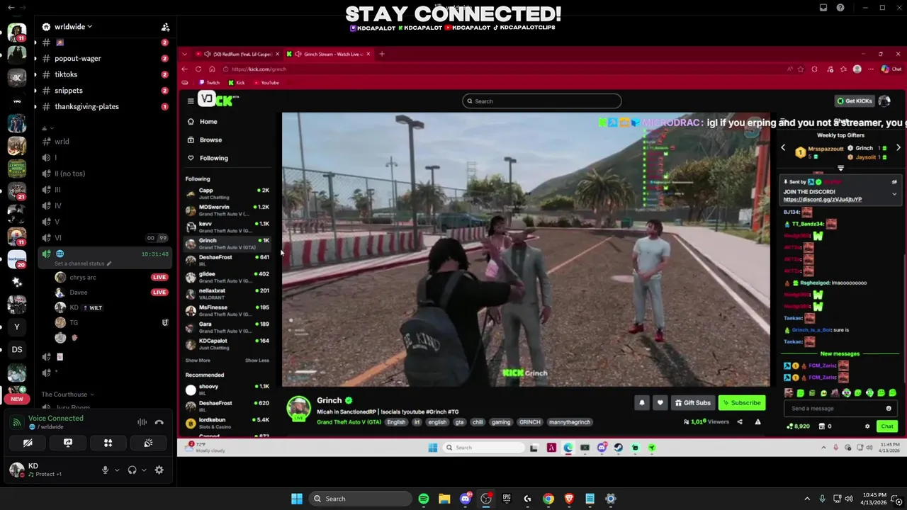Open the Discord soundboard button

[148, 443]
